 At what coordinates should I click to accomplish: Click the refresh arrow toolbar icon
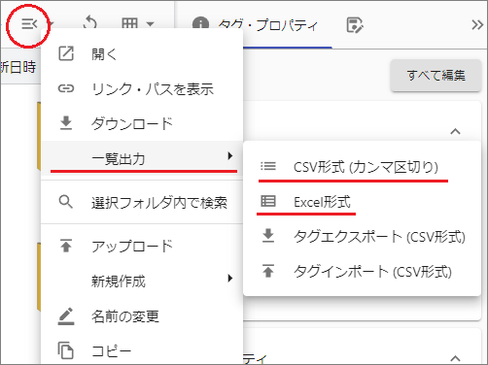(89, 23)
